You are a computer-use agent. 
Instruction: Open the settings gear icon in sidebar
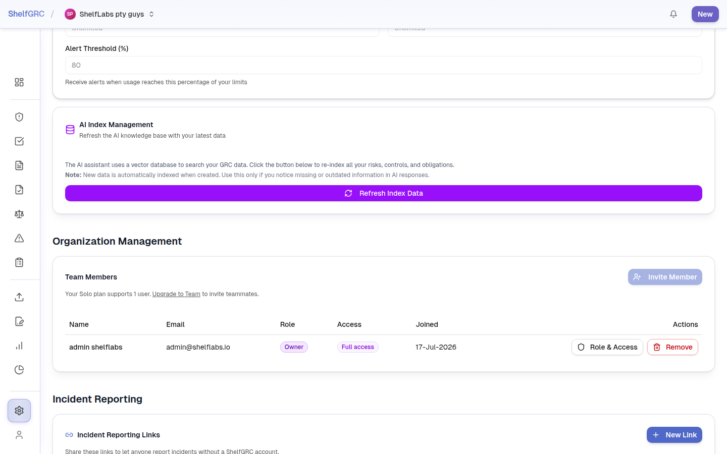(x=19, y=411)
